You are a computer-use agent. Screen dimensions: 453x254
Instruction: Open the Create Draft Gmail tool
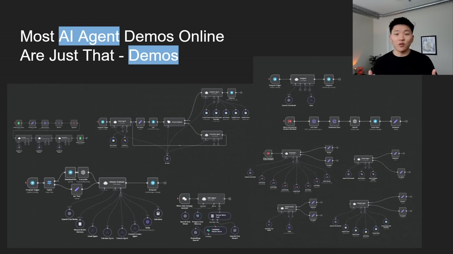pos(296,187)
